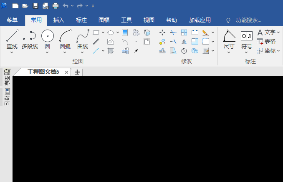Undo the last action
The height and width of the screenshot is (182, 283).
(66, 6)
